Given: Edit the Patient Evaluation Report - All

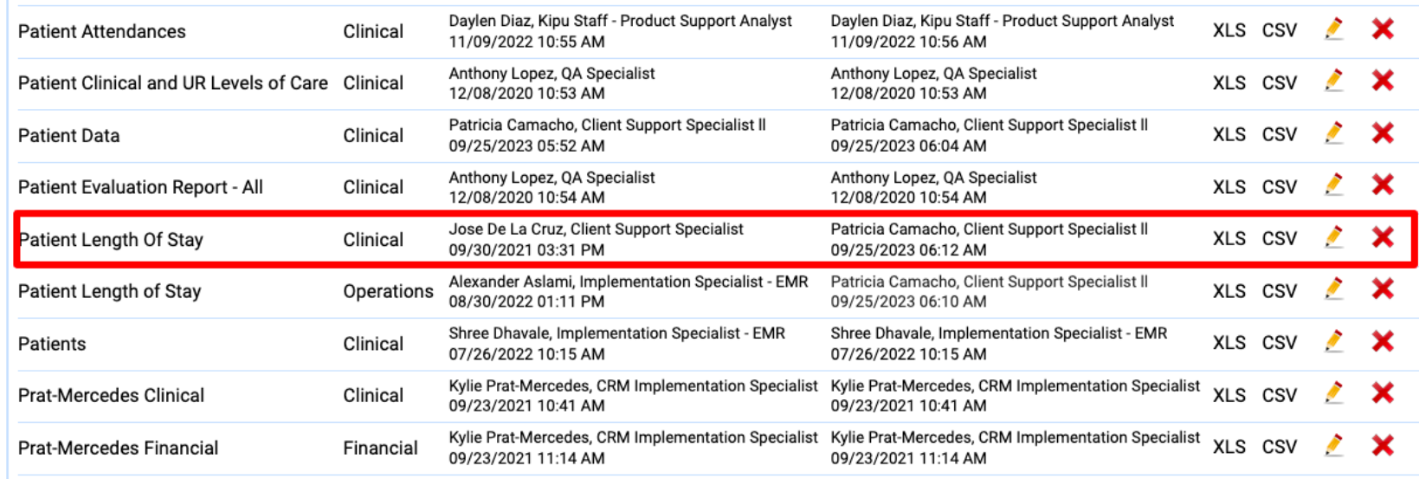Looking at the screenshot, I should pyautogui.click(x=1334, y=186).
